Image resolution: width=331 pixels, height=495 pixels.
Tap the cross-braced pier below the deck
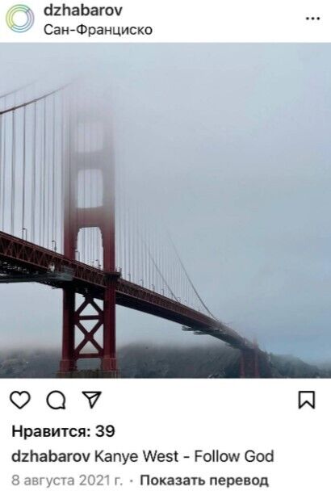tap(89, 329)
